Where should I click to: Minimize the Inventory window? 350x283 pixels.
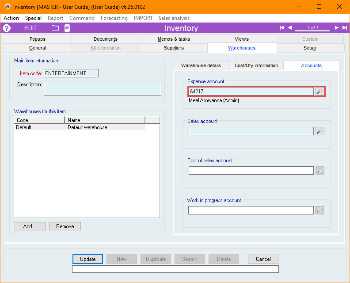coord(299,7)
